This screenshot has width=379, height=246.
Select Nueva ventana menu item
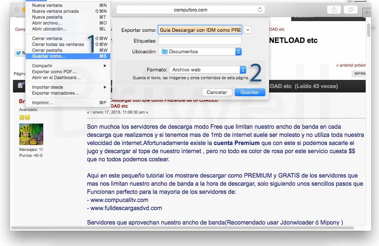point(68,5)
